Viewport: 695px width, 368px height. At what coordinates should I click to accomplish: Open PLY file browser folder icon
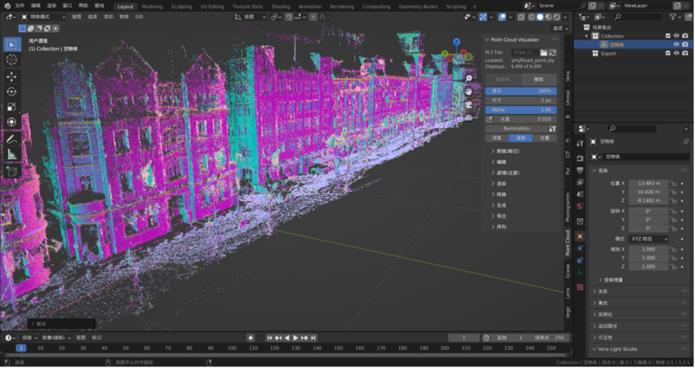[x=543, y=53]
